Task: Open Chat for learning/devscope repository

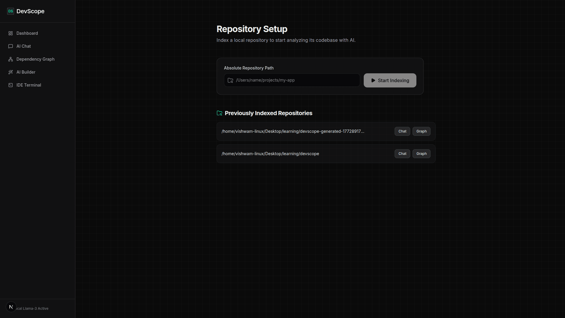Action: (402, 154)
